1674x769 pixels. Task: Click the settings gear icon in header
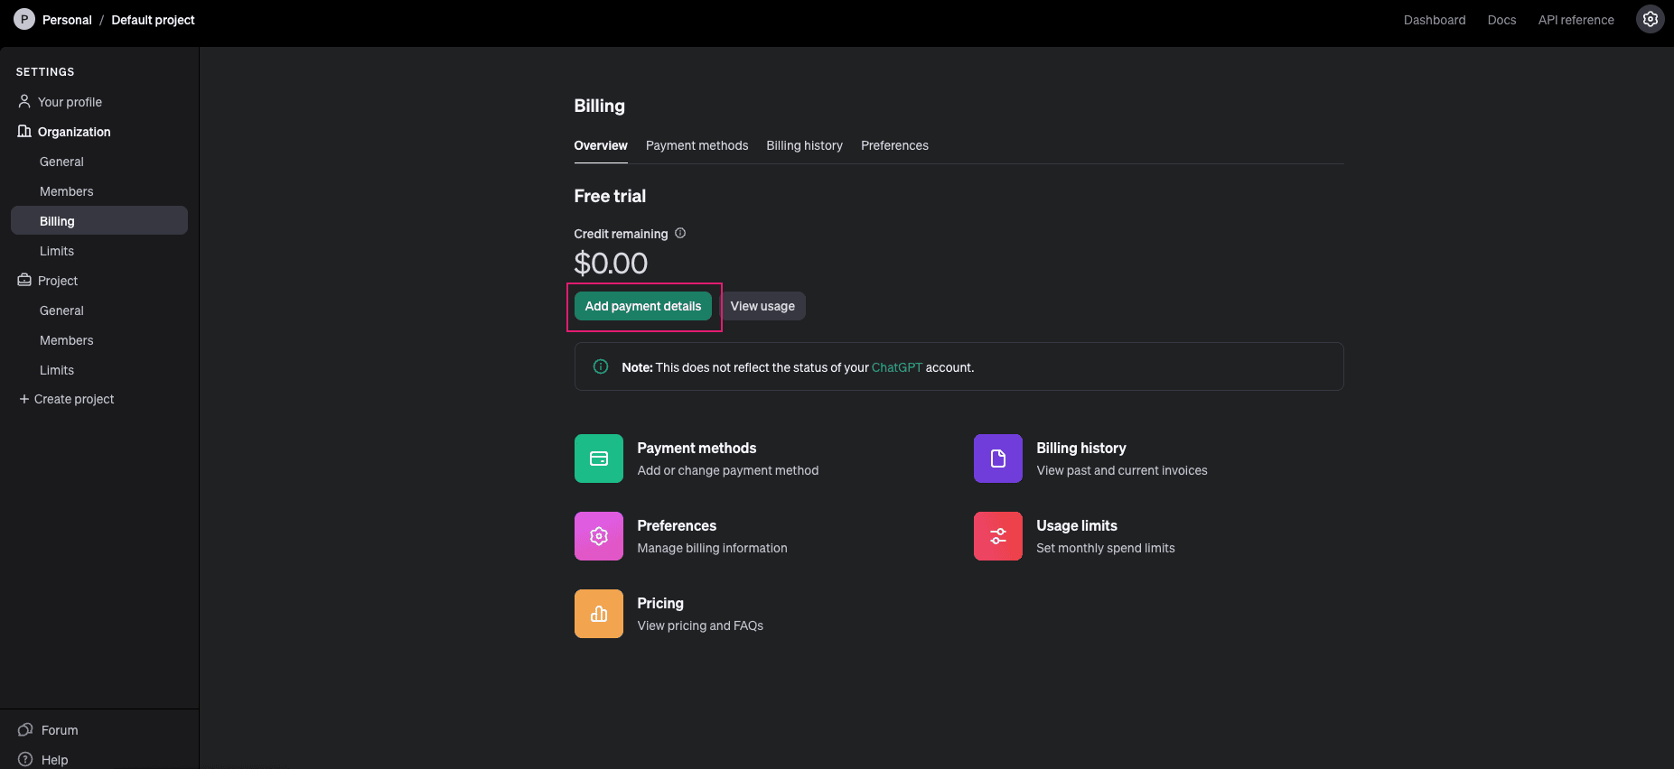pos(1650,19)
